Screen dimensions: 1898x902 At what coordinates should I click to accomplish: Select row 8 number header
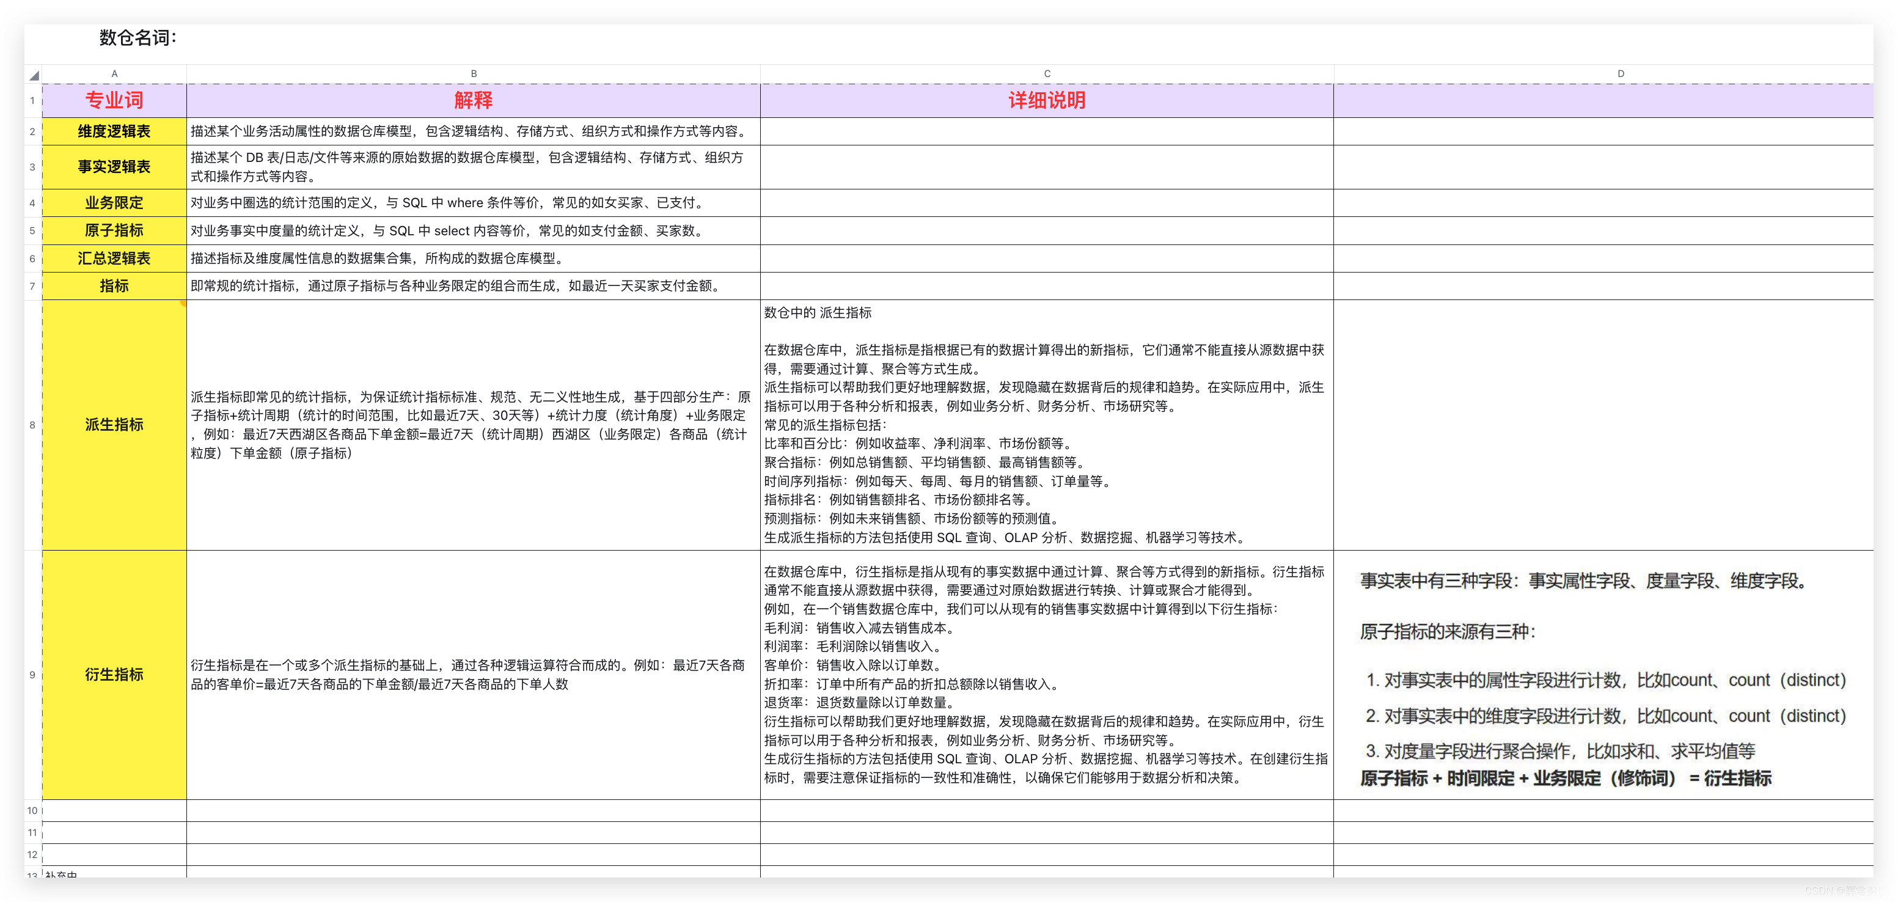32,425
